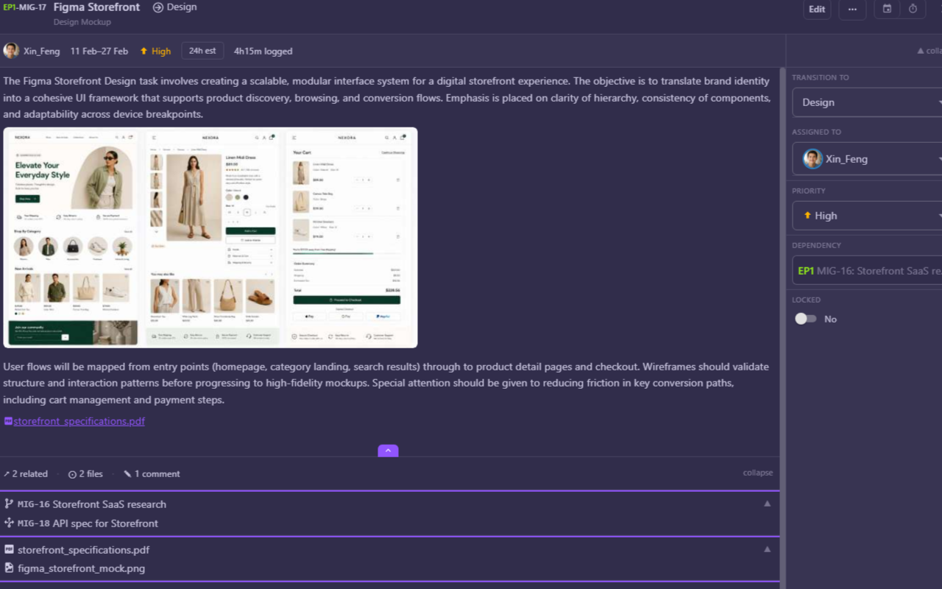Open the calendar icon in header
This screenshot has width=942, height=589.
point(887,9)
